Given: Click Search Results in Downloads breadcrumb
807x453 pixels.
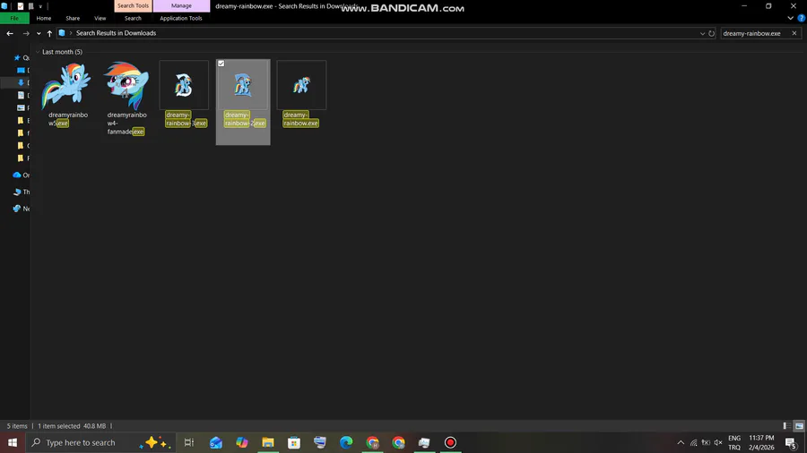Looking at the screenshot, I should (x=116, y=33).
